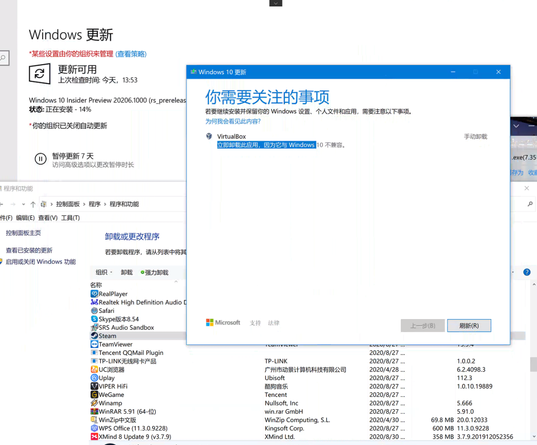Click publisher cell 'Ubisoft'
The height and width of the screenshot is (445, 537).
click(274, 378)
